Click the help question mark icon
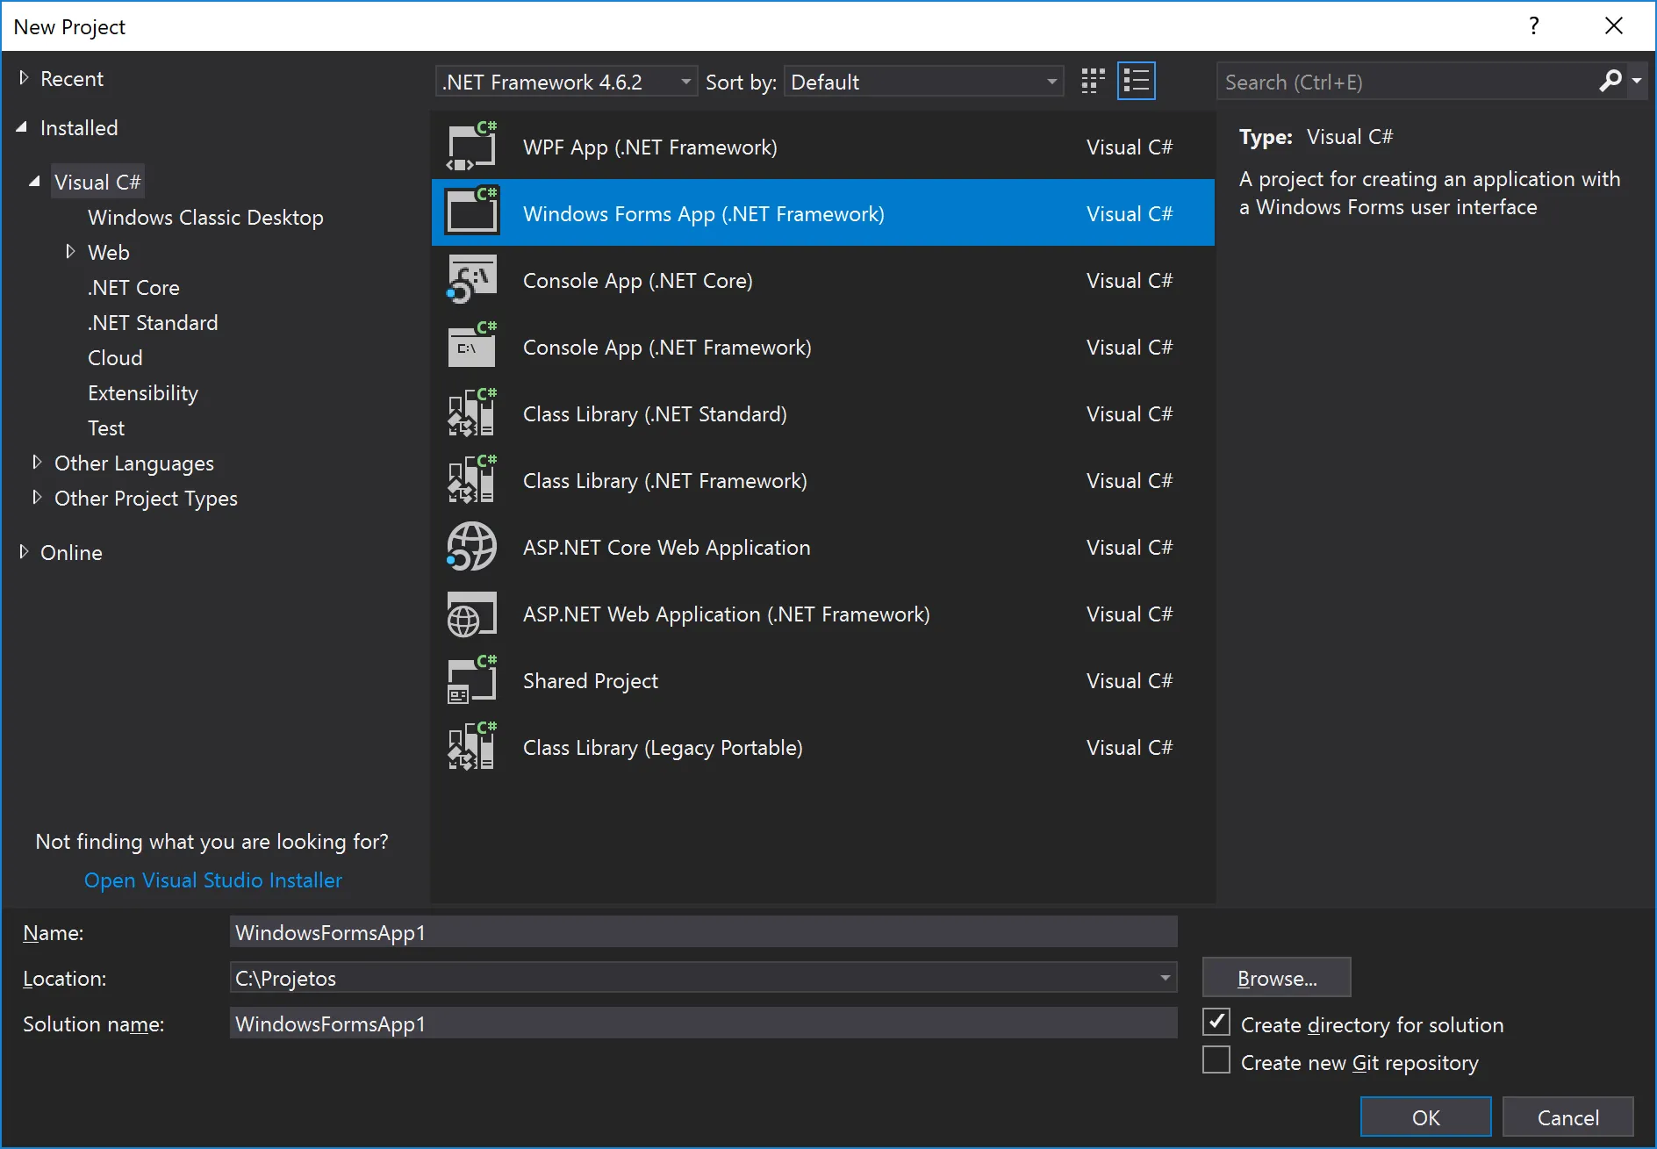The width and height of the screenshot is (1657, 1149). click(x=1533, y=26)
